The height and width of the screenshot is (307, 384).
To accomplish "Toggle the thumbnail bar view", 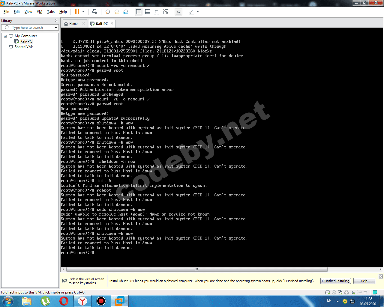I will tap(148, 12).
